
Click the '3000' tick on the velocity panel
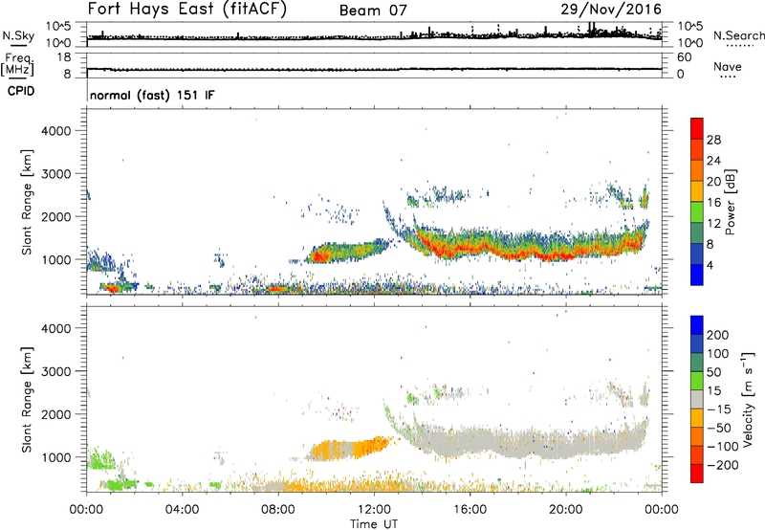click(55, 371)
